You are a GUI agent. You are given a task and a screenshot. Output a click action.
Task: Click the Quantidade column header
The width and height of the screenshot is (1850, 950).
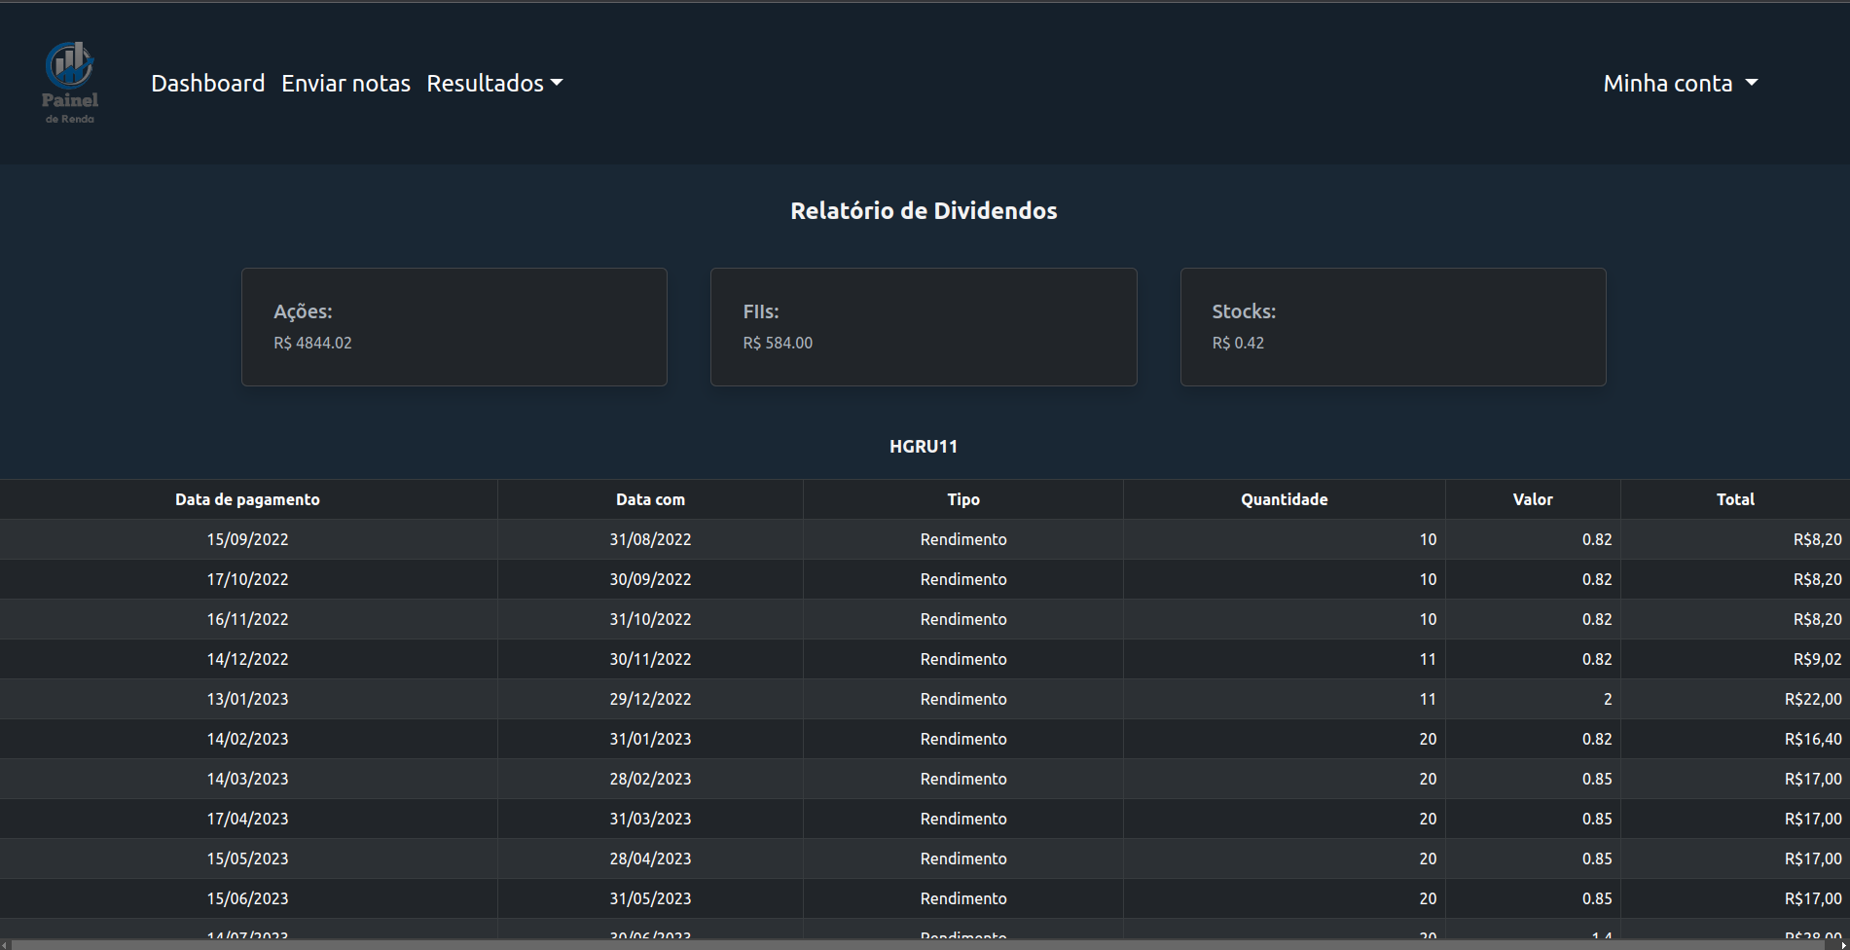tap(1284, 499)
